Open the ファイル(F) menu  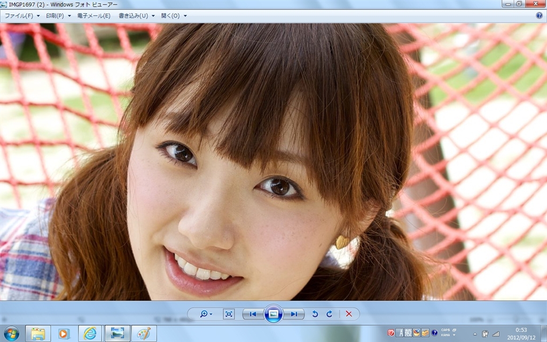(22, 15)
